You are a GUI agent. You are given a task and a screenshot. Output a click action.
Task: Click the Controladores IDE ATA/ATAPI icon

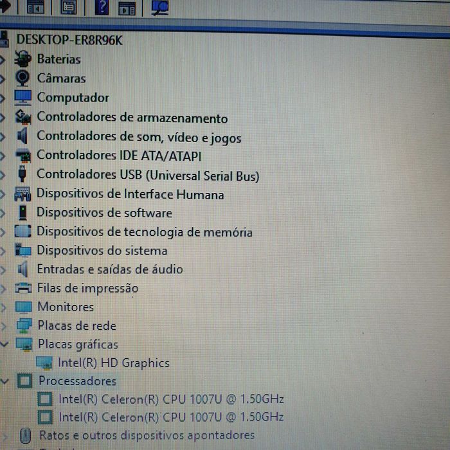click(22, 156)
